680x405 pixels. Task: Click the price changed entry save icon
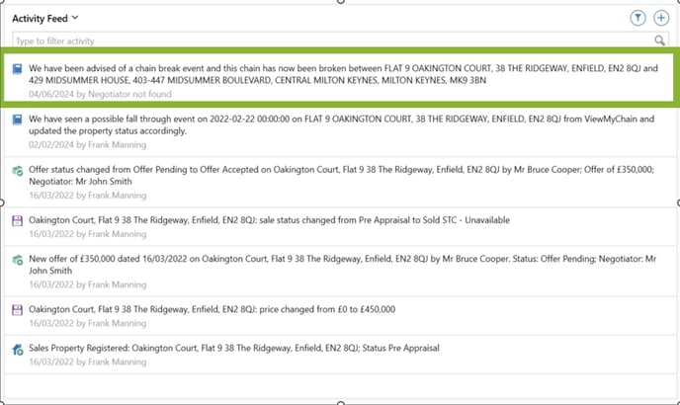17,310
